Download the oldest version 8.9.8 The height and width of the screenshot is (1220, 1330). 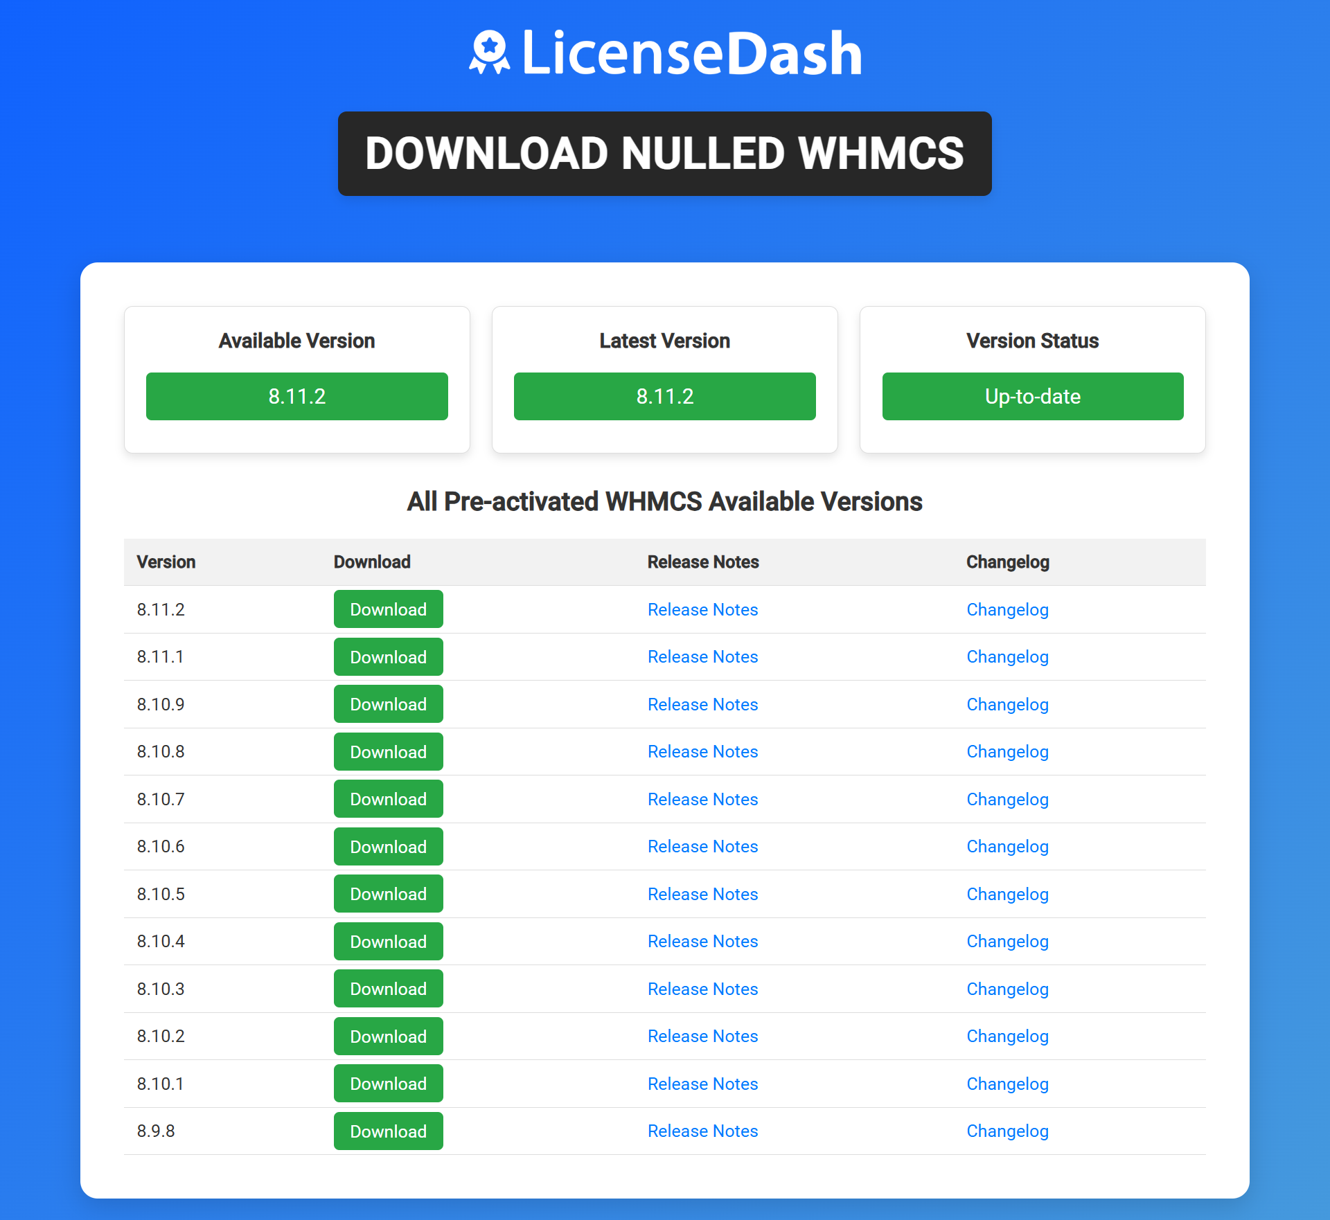point(388,1131)
